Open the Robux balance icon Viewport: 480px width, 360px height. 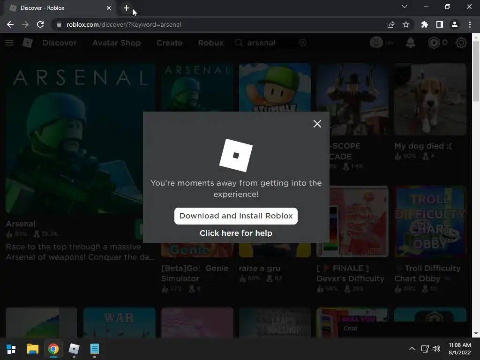pos(434,43)
